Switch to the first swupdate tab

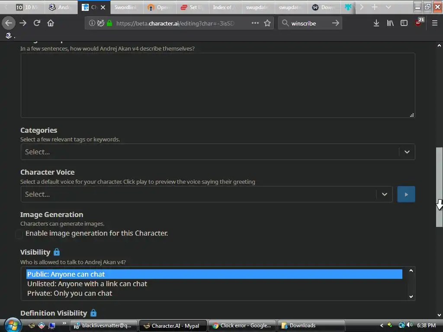(x=258, y=7)
